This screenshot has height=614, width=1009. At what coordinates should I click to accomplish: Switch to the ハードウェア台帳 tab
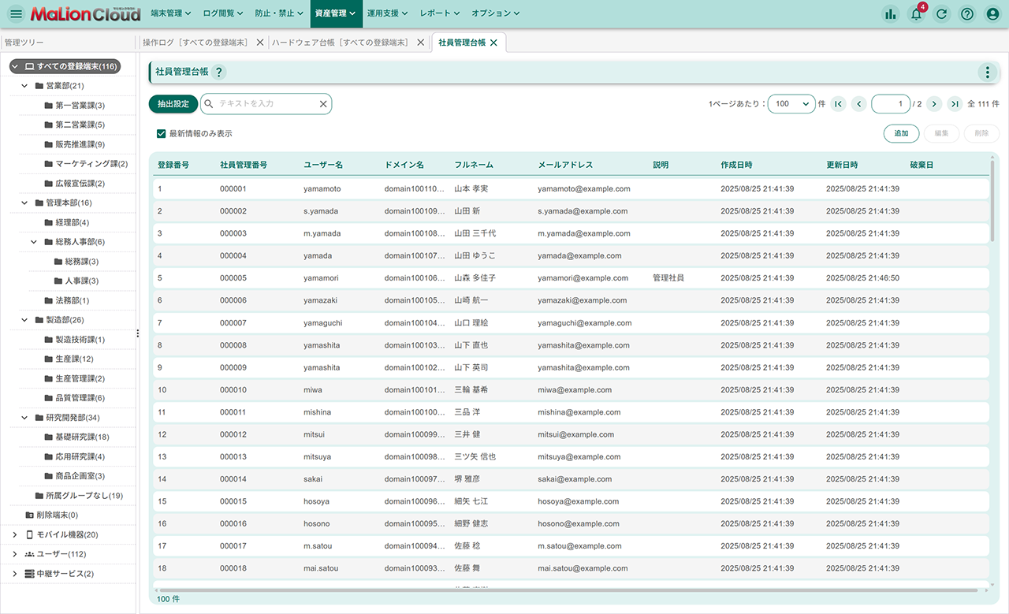(x=340, y=43)
